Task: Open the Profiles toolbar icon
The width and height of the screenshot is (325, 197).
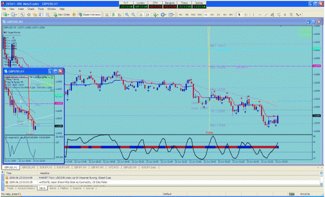Action: pos(13,15)
